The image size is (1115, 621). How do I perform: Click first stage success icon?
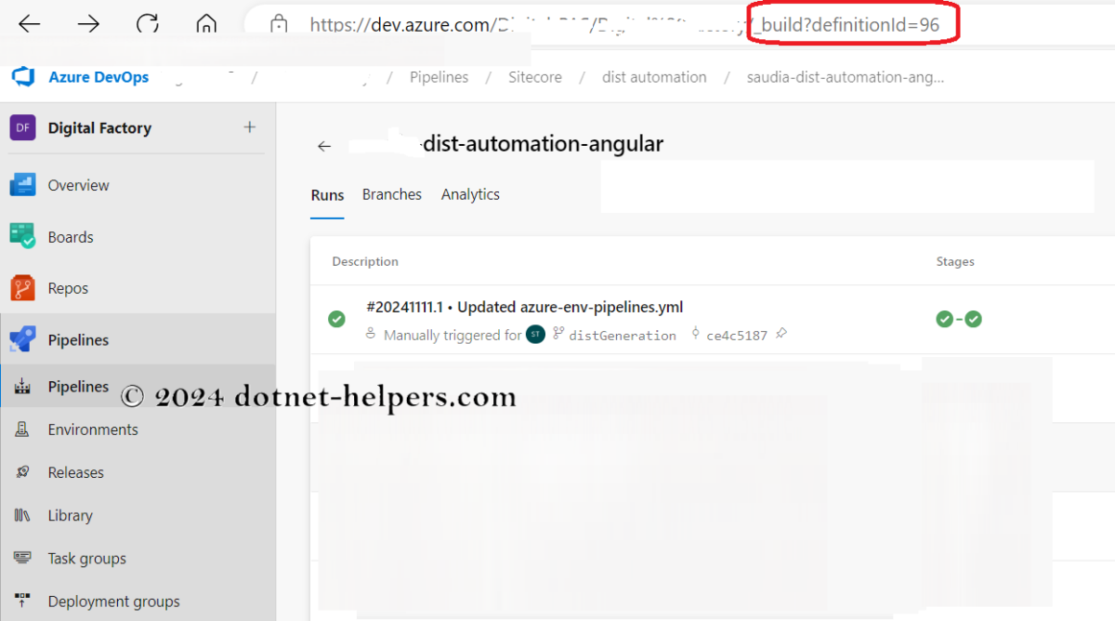click(x=944, y=319)
